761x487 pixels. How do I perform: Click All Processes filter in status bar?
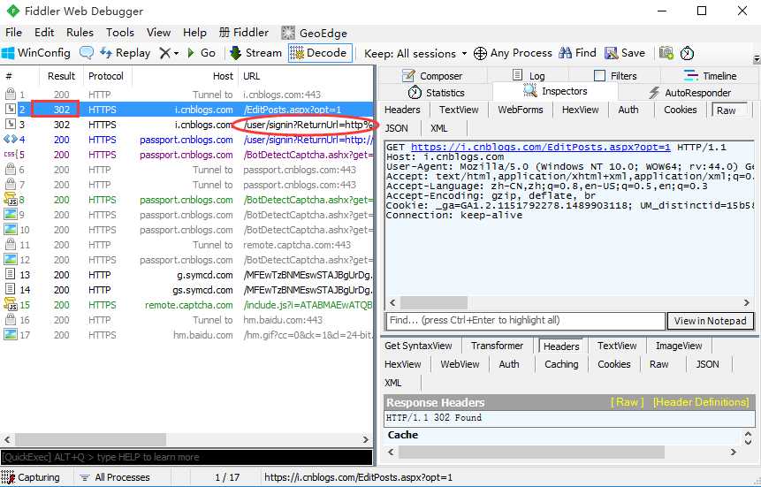115,477
